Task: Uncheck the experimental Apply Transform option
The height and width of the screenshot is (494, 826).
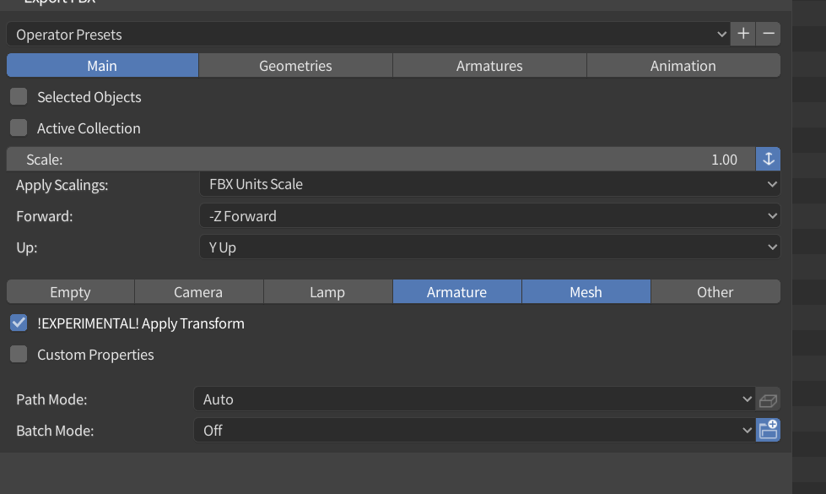Action: (19, 323)
